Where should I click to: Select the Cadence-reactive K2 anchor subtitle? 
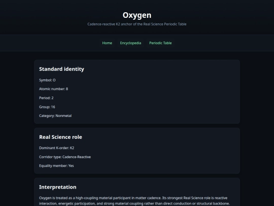point(137,24)
